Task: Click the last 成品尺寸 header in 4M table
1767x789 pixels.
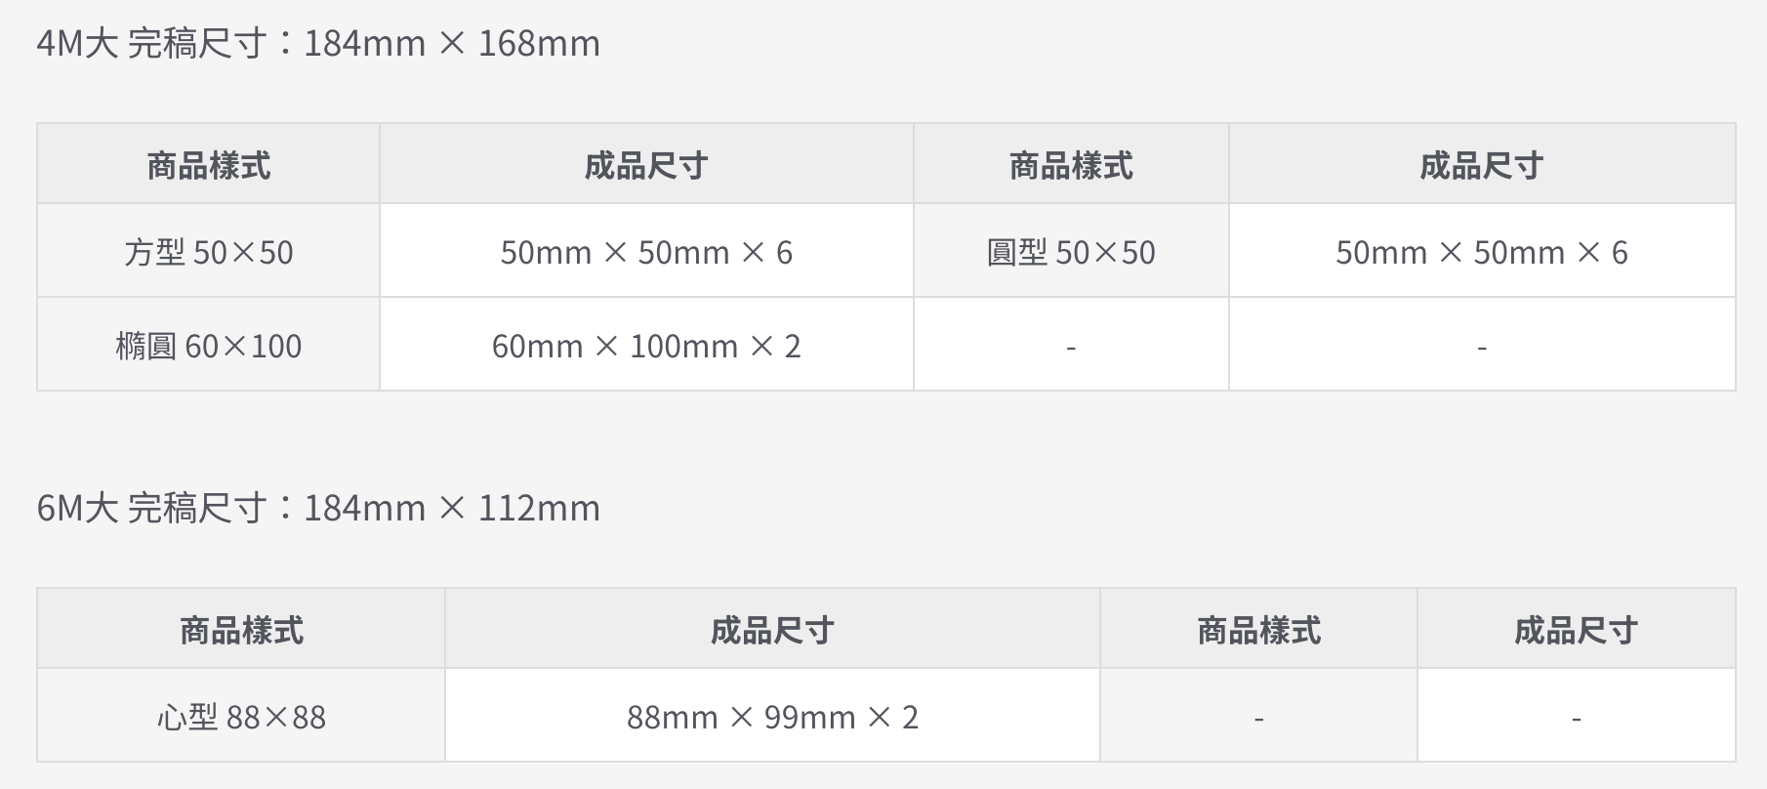Action: tap(1481, 166)
